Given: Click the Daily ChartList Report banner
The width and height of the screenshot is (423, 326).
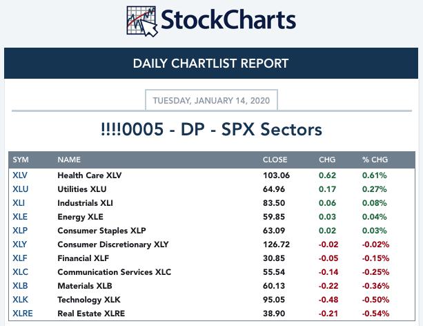Looking at the screenshot, I should (211, 64).
